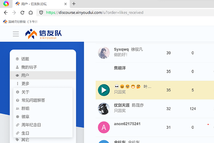Open the site security shield icon
The height and width of the screenshot is (143, 214).
pyautogui.click(x=41, y=12)
